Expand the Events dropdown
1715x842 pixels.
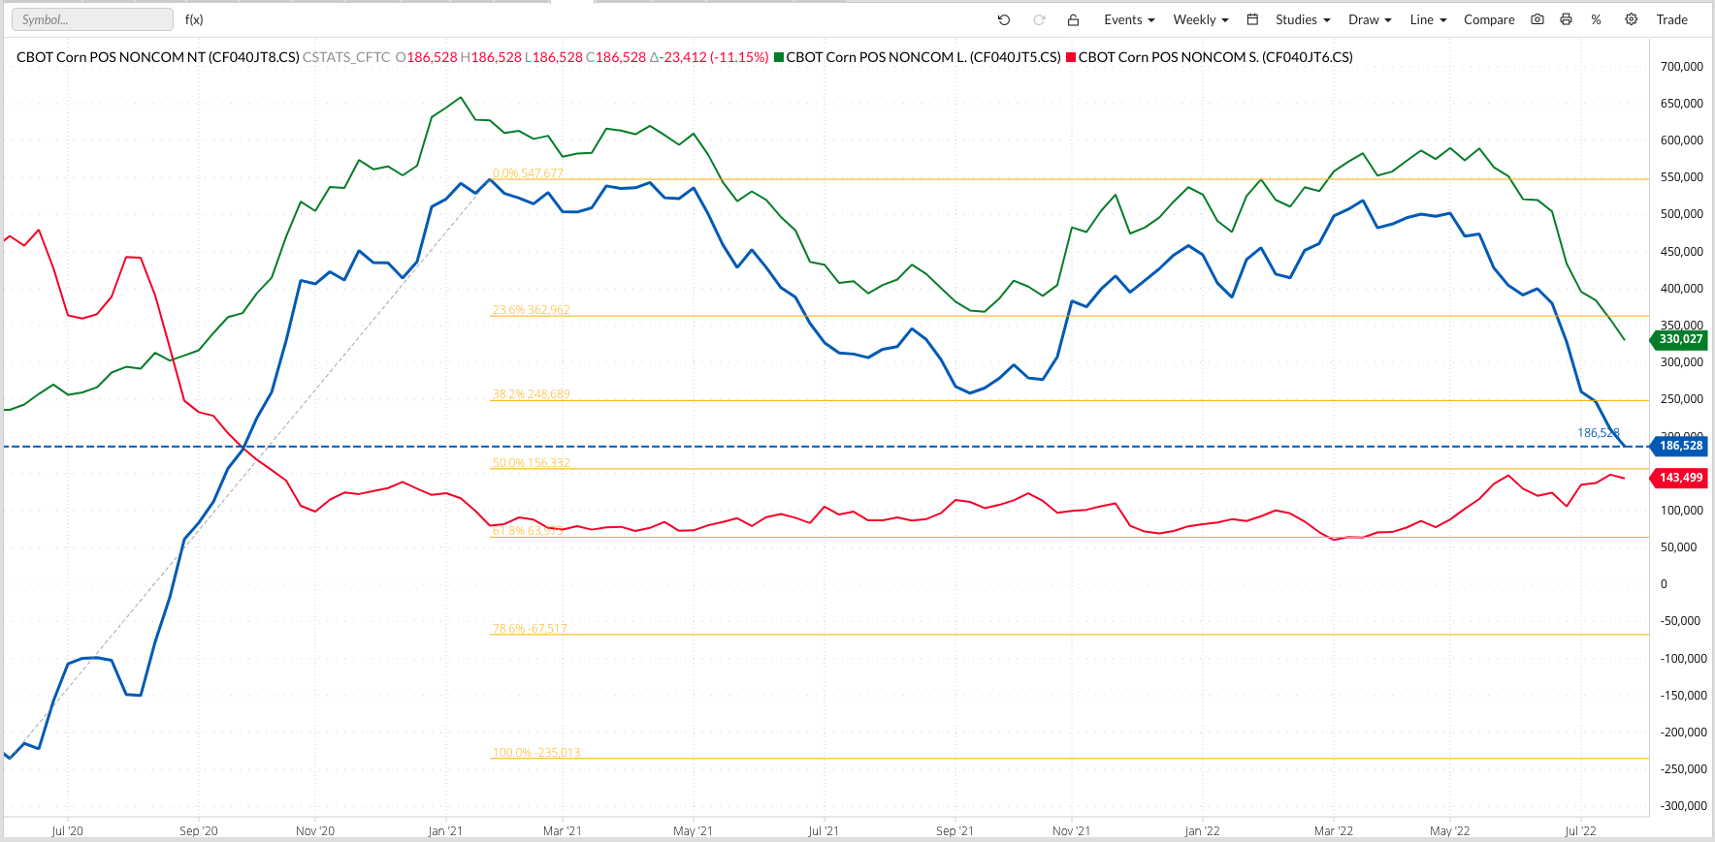(x=1129, y=19)
